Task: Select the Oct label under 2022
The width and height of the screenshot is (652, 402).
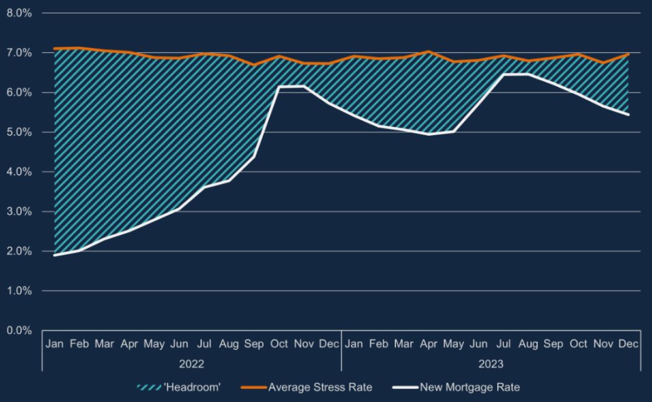Action: point(278,344)
